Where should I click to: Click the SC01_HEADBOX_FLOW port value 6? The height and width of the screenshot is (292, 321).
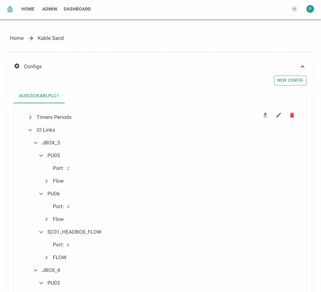68,245
